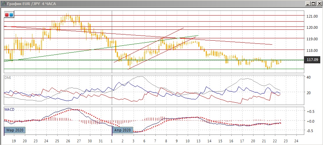Click date 13 on the time axis

coord(198,140)
